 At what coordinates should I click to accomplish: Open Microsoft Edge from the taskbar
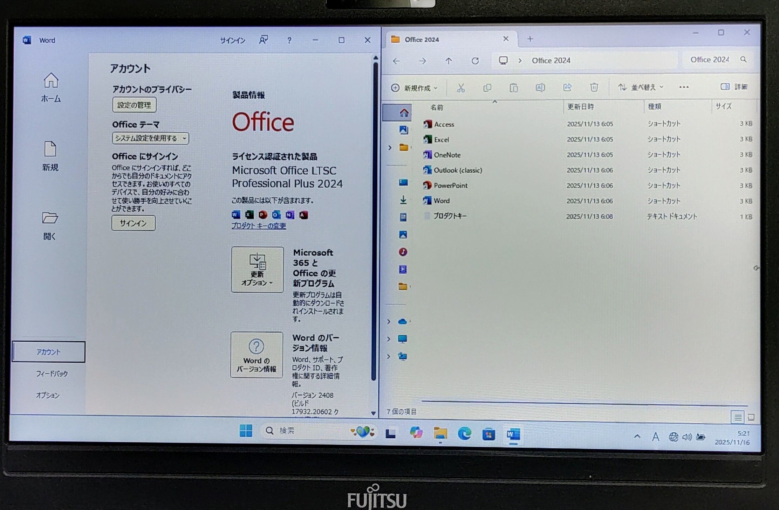click(x=465, y=434)
